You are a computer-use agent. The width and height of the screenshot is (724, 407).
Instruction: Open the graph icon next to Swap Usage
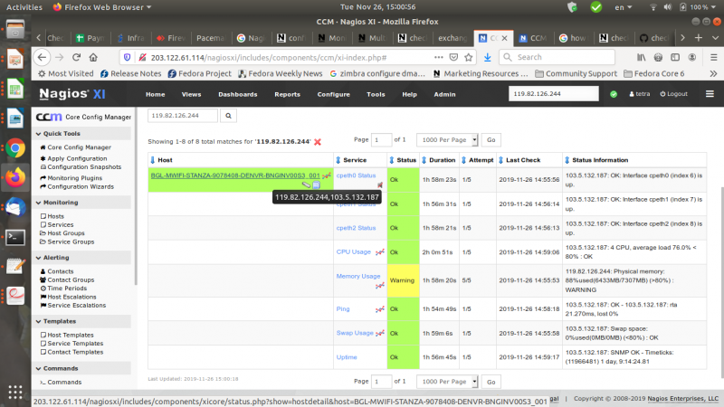pyautogui.click(x=379, y=333)
